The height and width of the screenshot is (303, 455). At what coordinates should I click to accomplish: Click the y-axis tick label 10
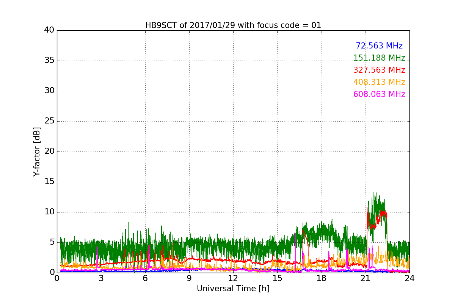click(49, 212)
